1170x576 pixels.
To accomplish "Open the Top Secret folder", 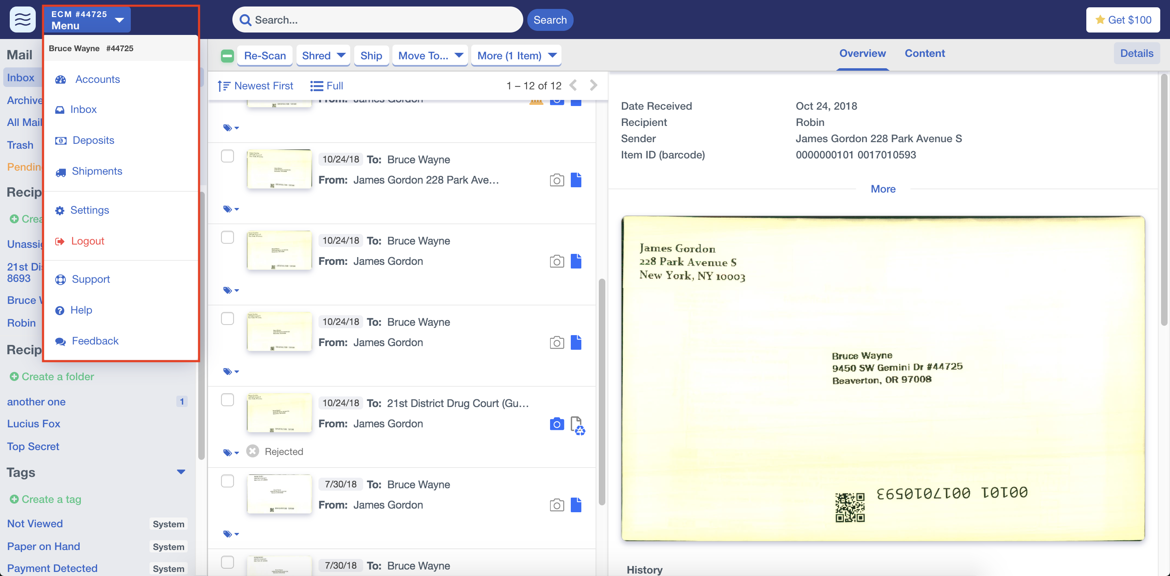I will click(x=32, y=447).
